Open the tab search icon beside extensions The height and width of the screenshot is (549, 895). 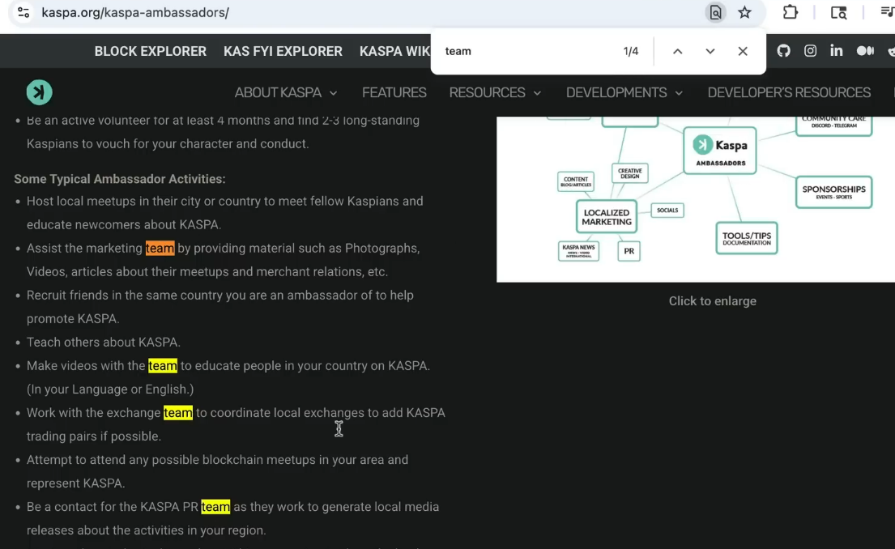838,12
